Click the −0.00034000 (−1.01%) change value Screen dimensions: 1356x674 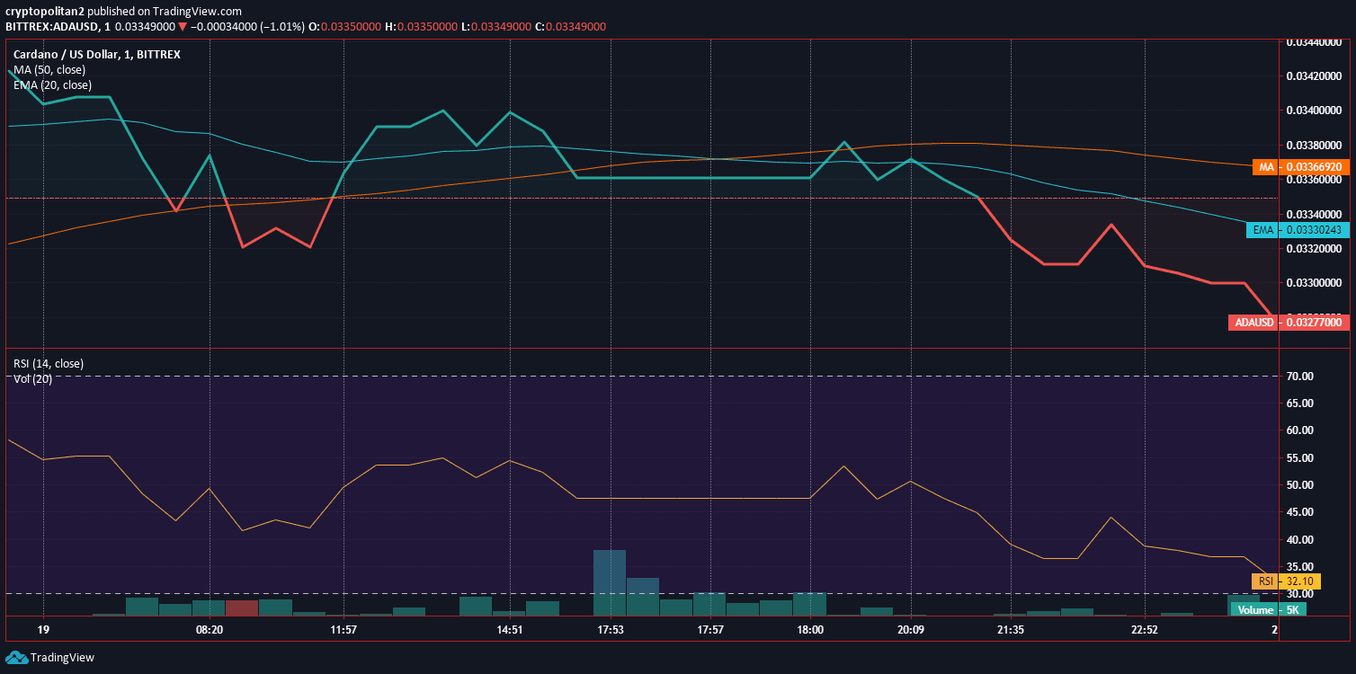247,26
